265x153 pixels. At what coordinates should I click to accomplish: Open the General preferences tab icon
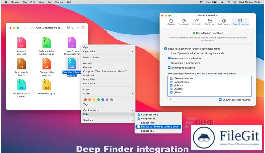171,21
